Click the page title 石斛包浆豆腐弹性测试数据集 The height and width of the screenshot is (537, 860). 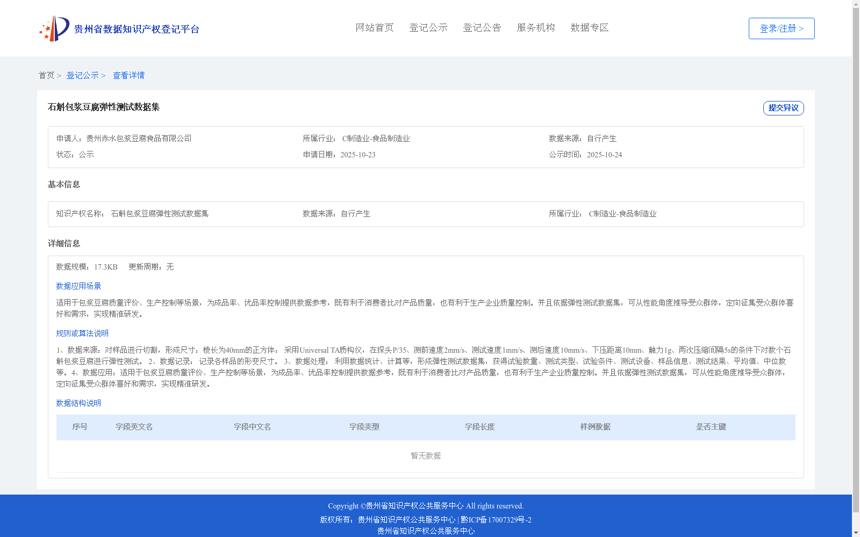tap(104, 107)
